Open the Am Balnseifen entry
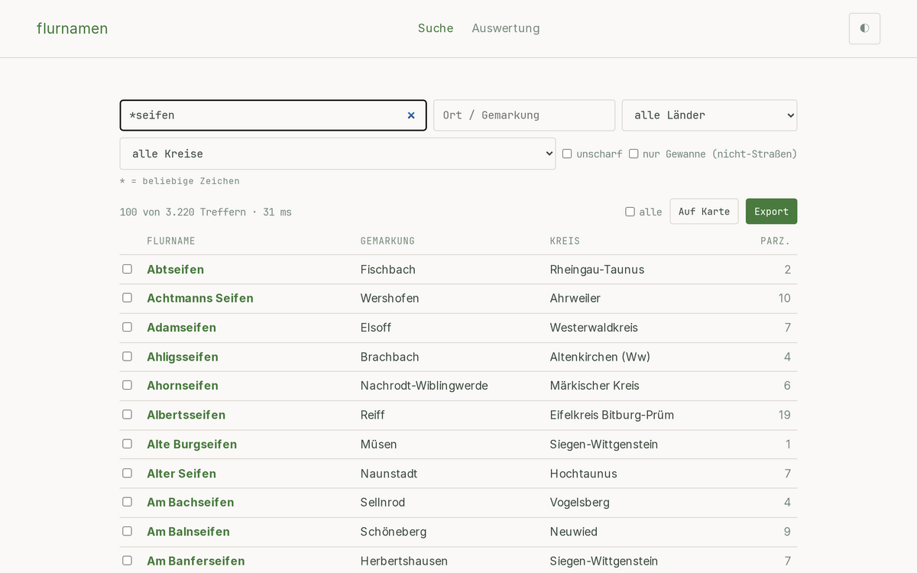Screen dimensions: 917x573 pyautogui.click(x=188, y=532)
